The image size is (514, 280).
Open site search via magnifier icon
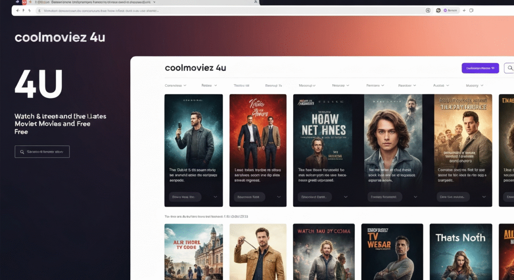(509, 68)
